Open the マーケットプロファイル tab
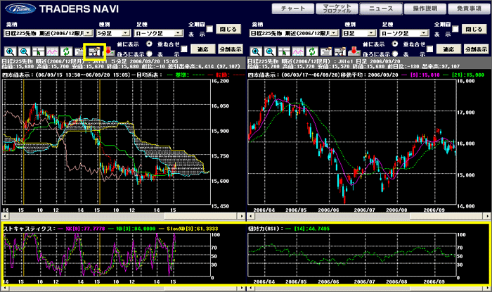The width and height of the screenshot is (492, 292). click(x=337, y=8)
